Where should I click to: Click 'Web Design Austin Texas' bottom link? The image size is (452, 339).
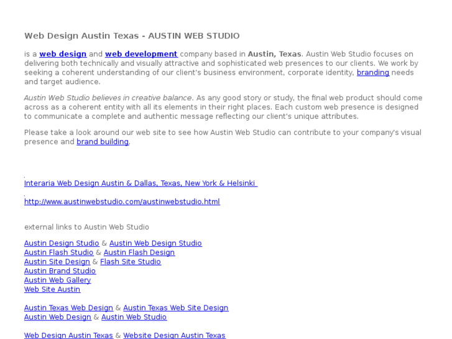(68, 335)
